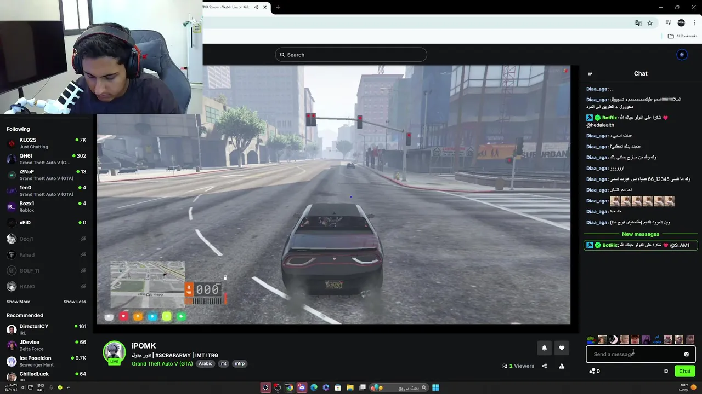Open the emoji picker in the message box

[686, 354]
